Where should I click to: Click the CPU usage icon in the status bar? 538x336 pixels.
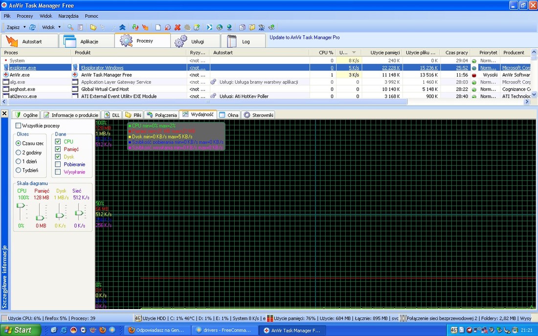tap(4, 318)
